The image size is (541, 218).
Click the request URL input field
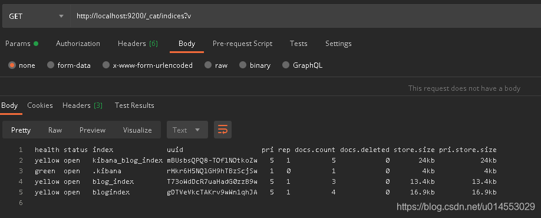click(306, 16)
